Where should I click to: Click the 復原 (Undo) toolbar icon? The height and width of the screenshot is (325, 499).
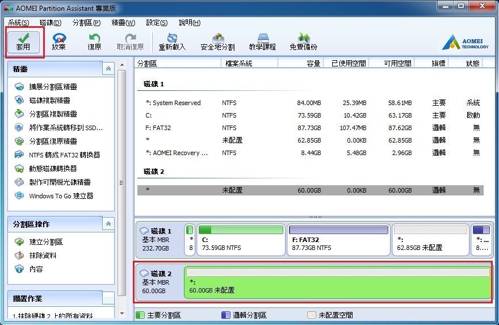tap(94, 42)
